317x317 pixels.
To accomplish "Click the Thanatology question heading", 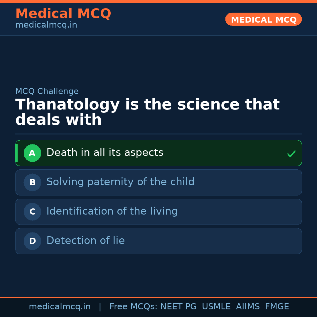I will pos(147,112).
